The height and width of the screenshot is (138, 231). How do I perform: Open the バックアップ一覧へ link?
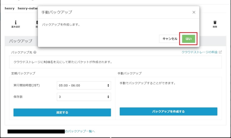[80, 131]
